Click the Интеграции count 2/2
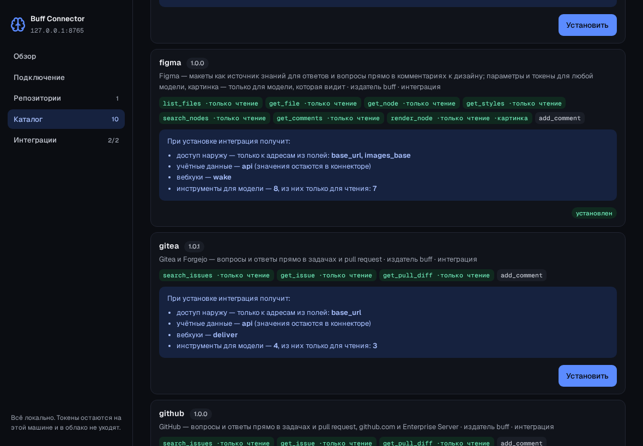This screenshot has height=446, width=643. (x=113, y=140)
